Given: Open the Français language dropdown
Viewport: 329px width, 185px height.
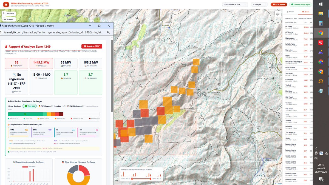Looking at the screenshot, I should [x=259, y=4].
